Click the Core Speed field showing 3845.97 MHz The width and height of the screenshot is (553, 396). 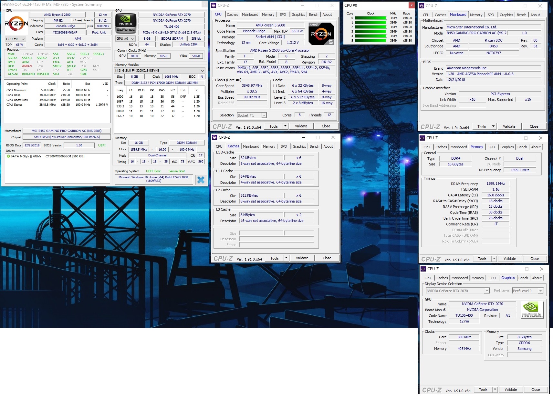pyautogui.click(x=252, y=86)
